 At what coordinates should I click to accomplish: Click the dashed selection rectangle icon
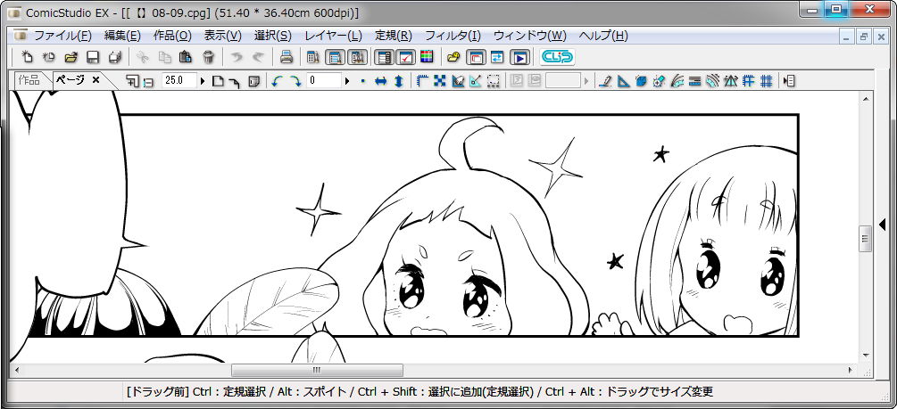click(x=493, y=81)
